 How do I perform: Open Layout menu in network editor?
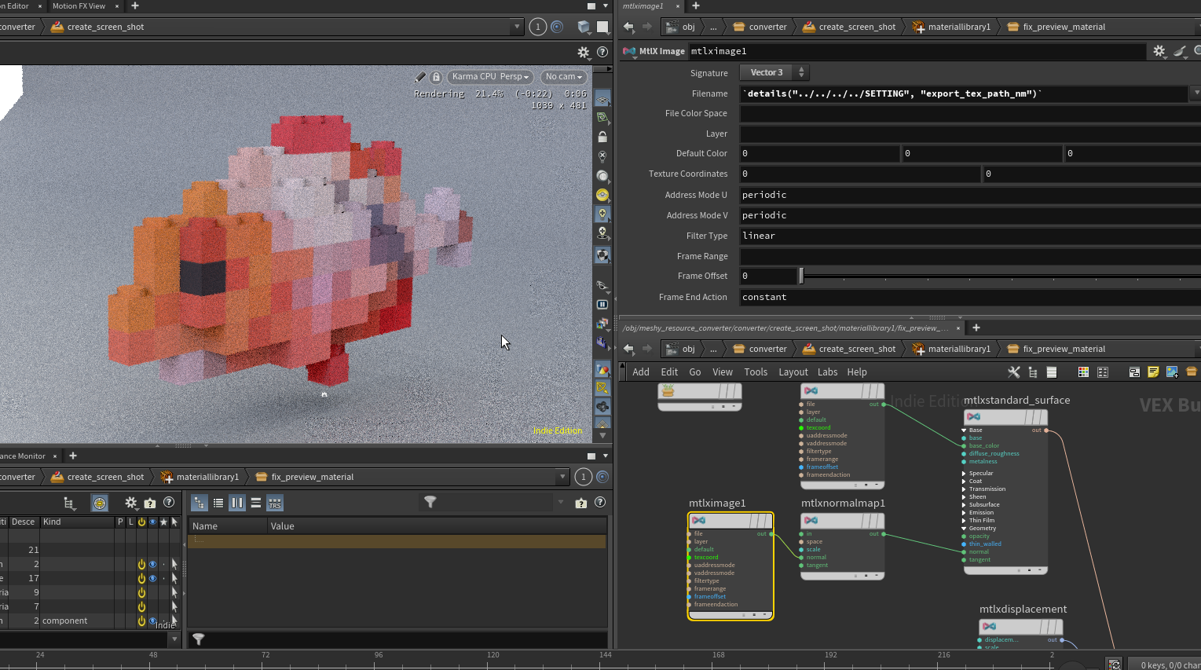tap(793, 372)
